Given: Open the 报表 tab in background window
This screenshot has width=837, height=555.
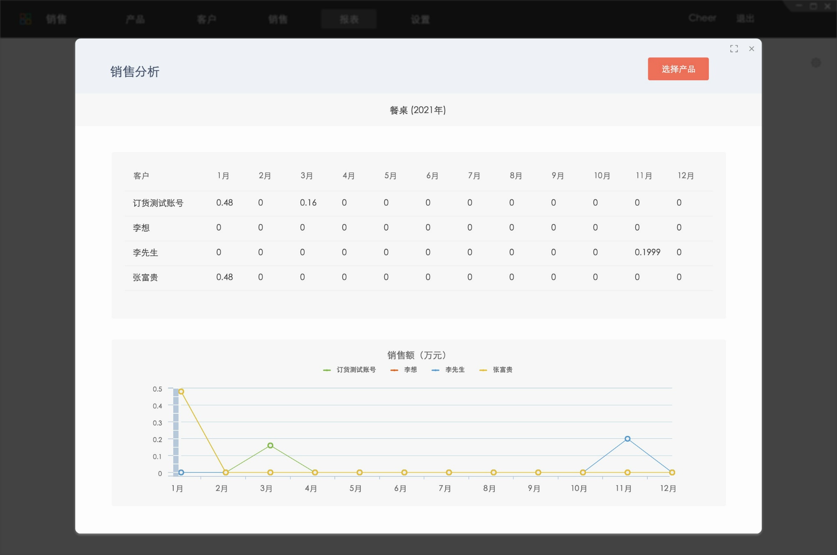Looking at the screenshot, I should tap(349, 19).
